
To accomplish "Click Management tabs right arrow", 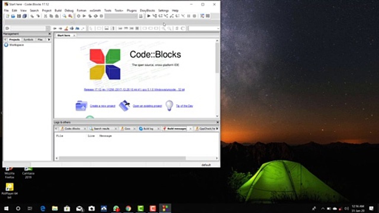I will pyautogui.click(x=49, y=40).
